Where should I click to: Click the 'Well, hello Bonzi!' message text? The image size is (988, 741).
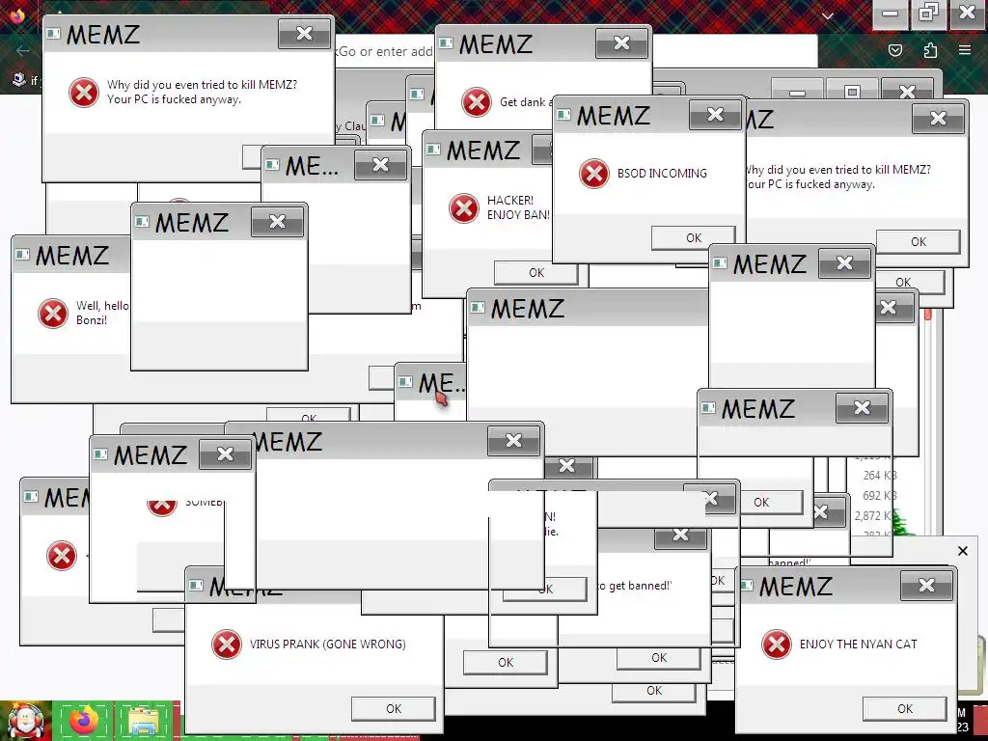pos(102,313)
